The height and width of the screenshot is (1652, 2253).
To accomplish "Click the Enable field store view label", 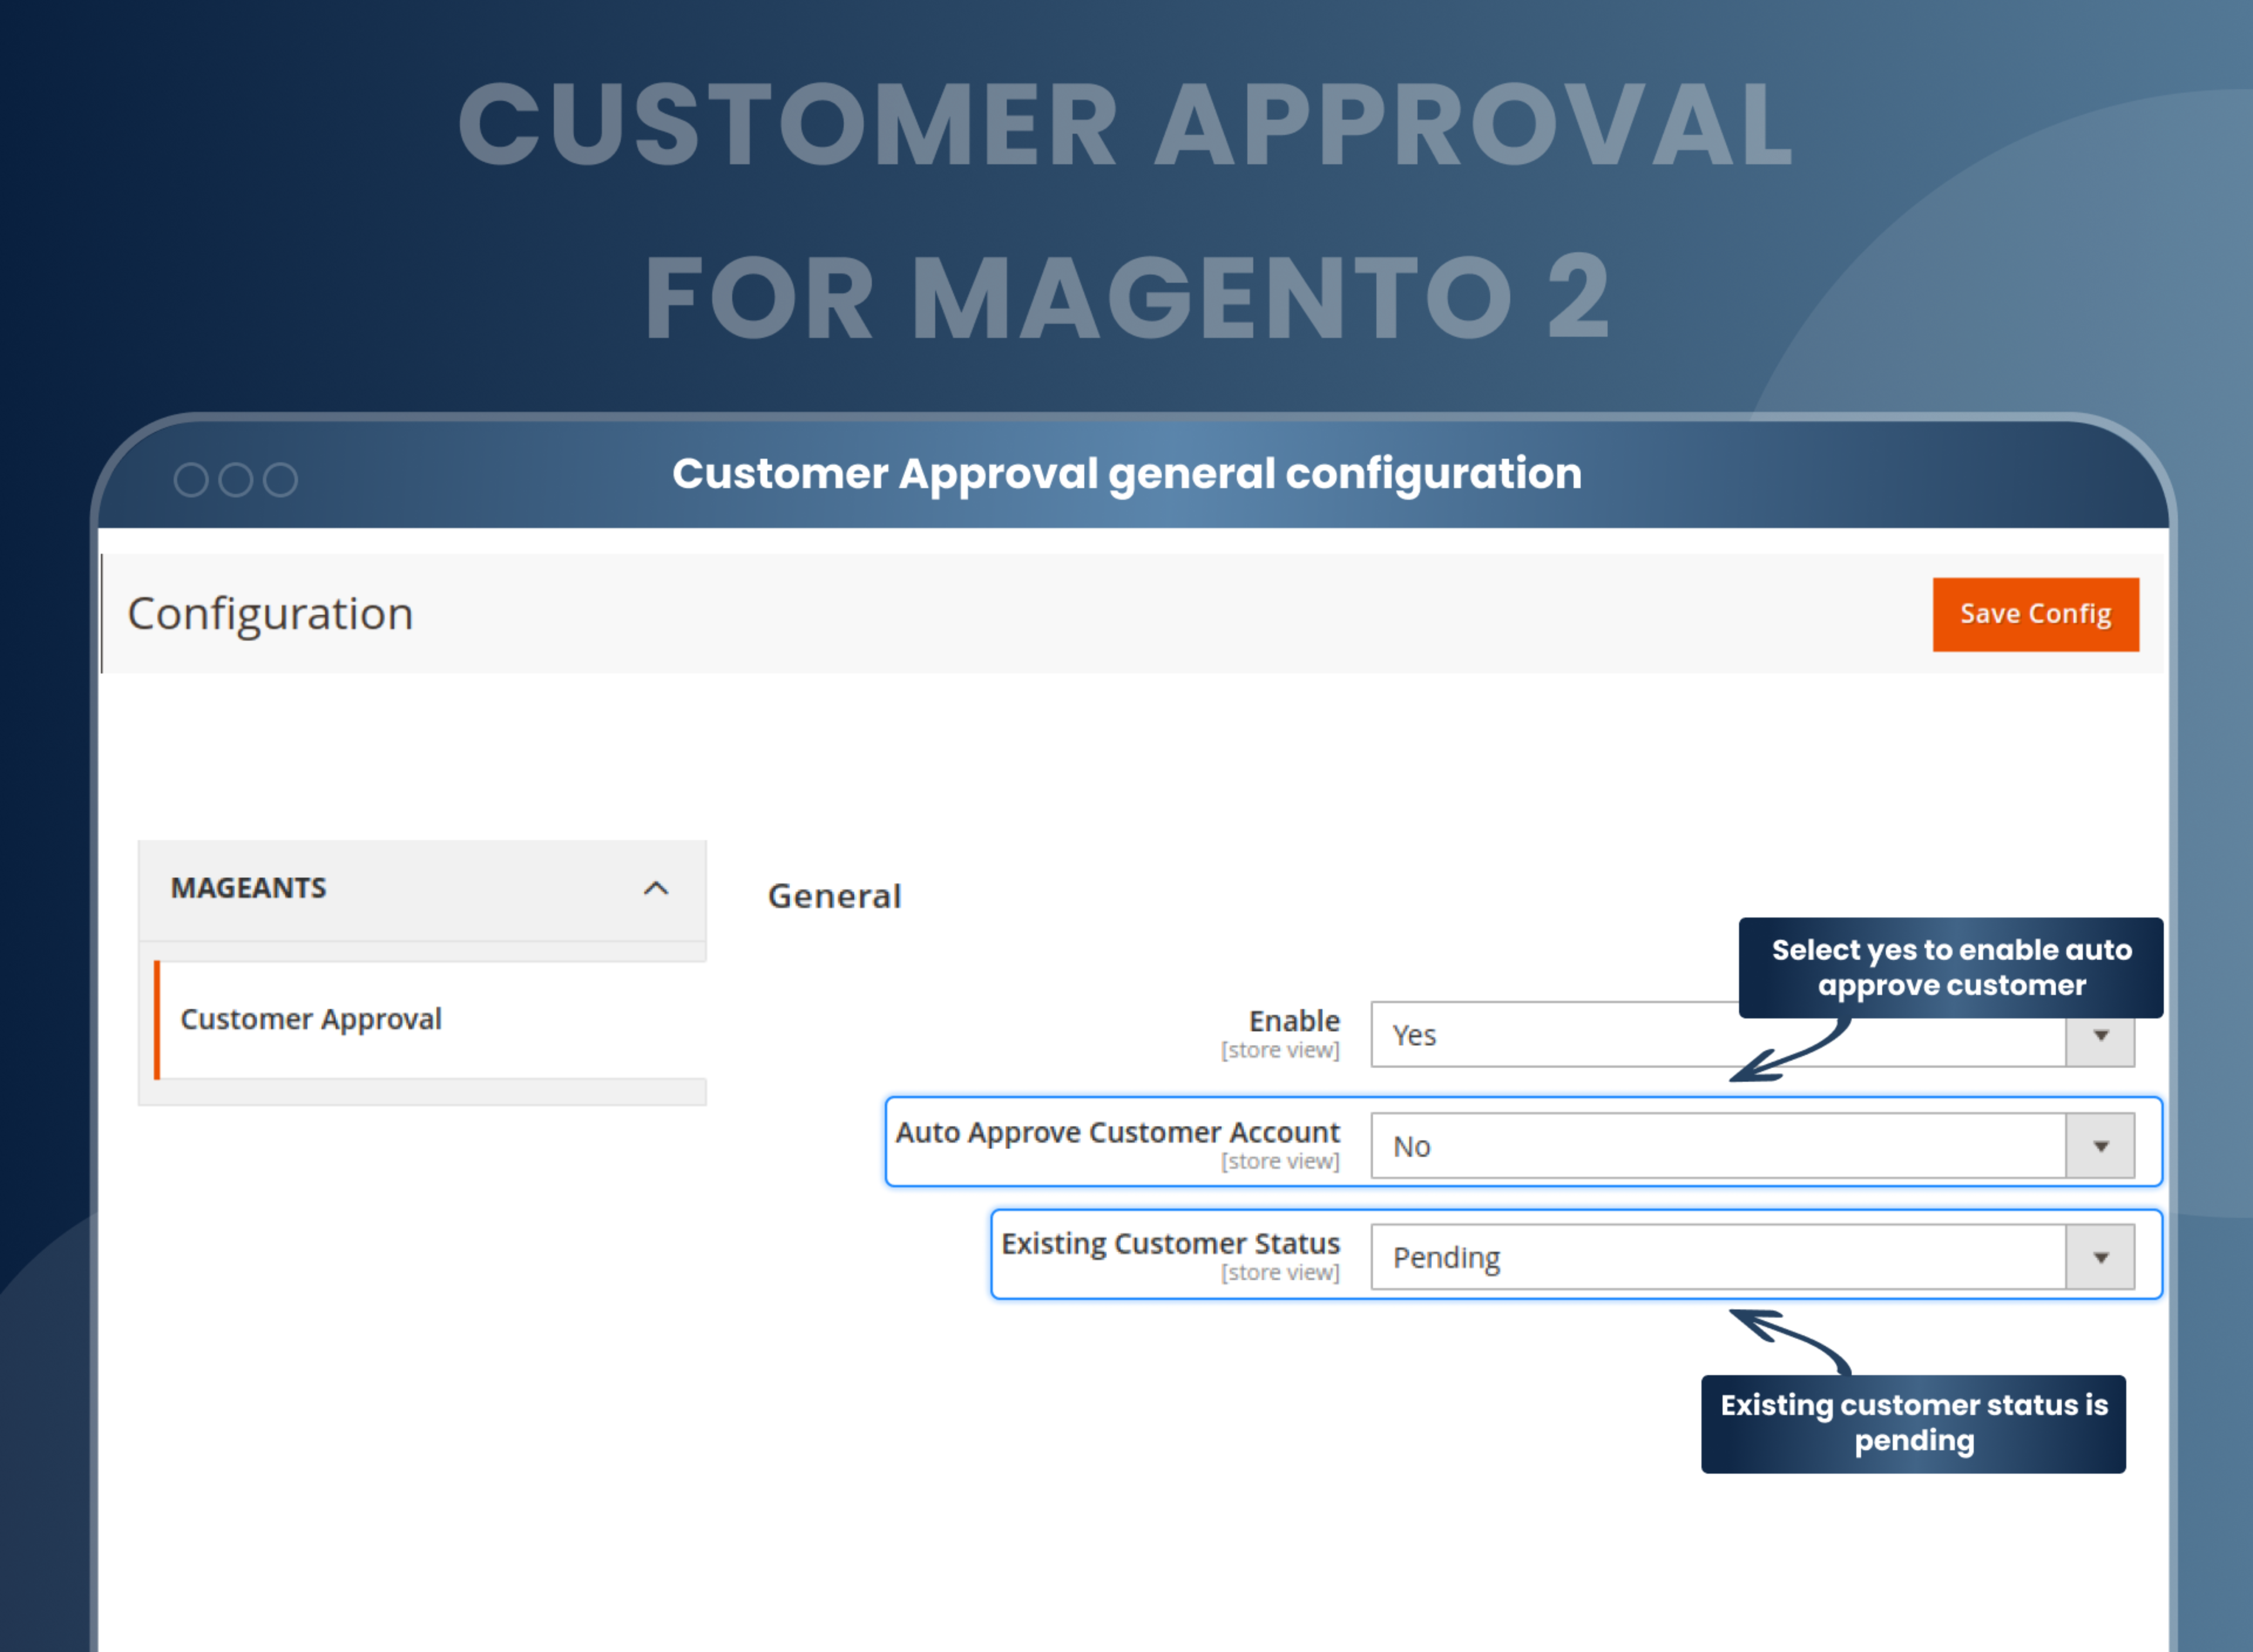I will pyautogui.click(x=1281, y=1050).
